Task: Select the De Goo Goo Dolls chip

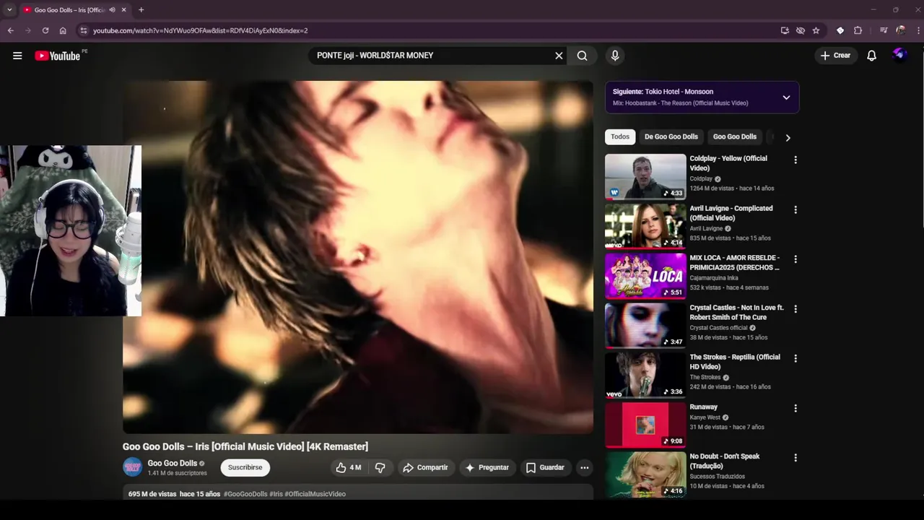Action: click(x=671, y=136)
